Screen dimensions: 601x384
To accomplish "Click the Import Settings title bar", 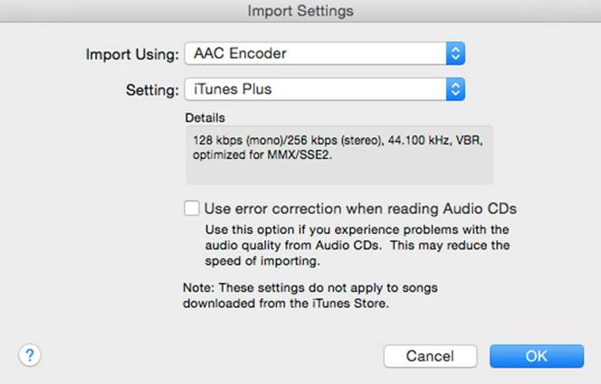I will 300,11.
